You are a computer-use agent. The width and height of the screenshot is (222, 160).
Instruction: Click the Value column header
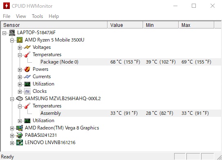(x=125, y=25)
